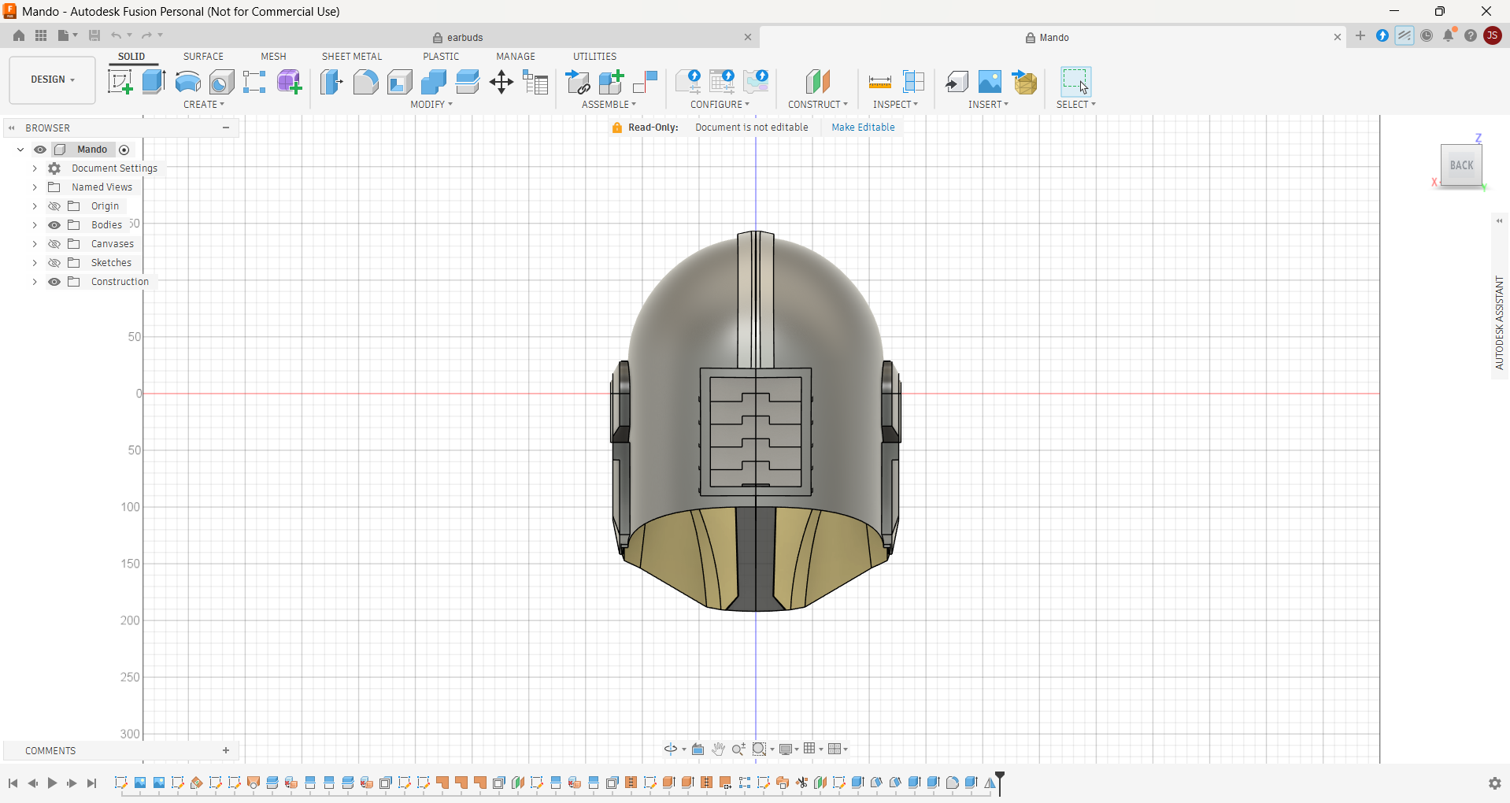1510x803 pixels.
Task: Collapse the Browser panel with minus
Action: 226,128
